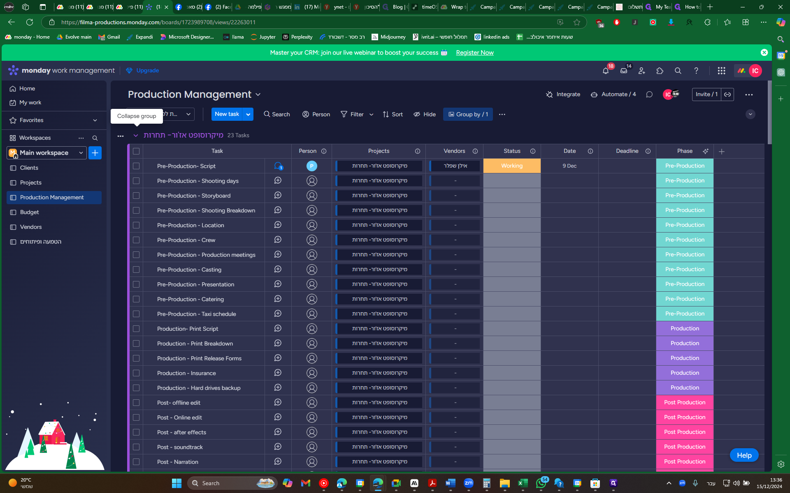
Task: Click Pre-Production phase cell for Script row
Action: pyautogui.click(x=685, y=166)
